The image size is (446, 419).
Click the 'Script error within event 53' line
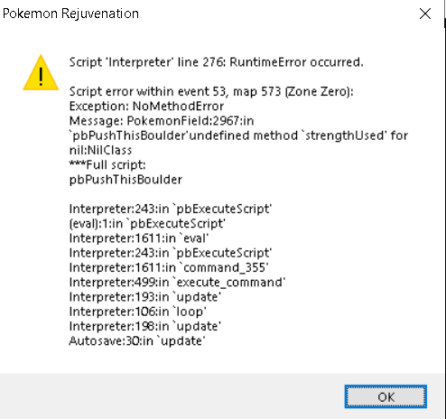coord(211,91)
